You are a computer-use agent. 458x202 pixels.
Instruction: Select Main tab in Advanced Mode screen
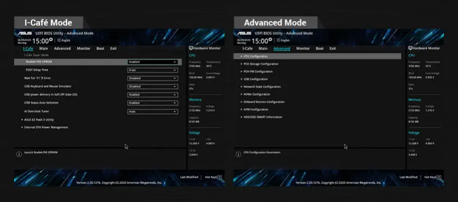263,49
